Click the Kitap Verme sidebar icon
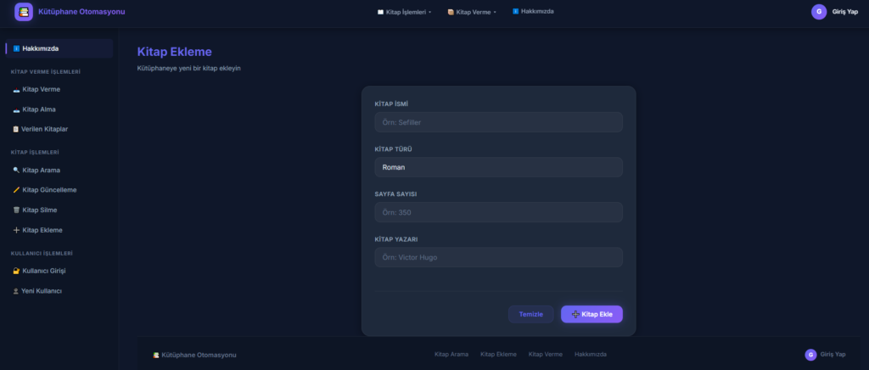The width and height of the screenshot is (869, 370). 16,89
